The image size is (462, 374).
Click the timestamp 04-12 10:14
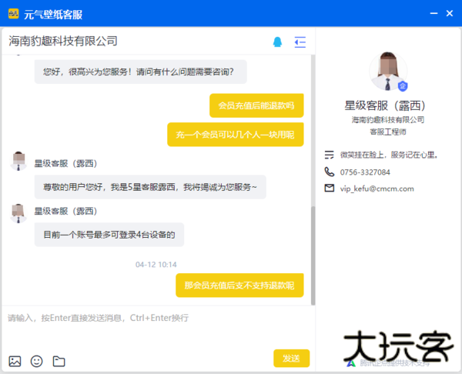(x=156, y=265)
